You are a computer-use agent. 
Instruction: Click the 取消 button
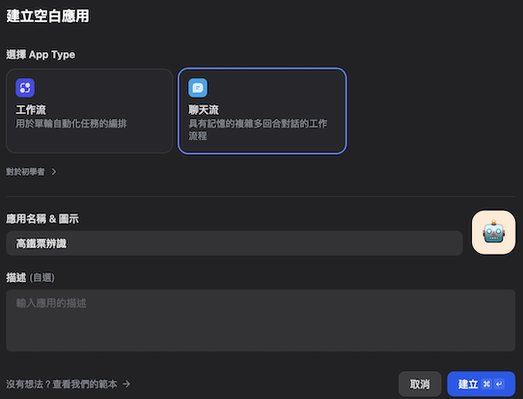point(420,384)
